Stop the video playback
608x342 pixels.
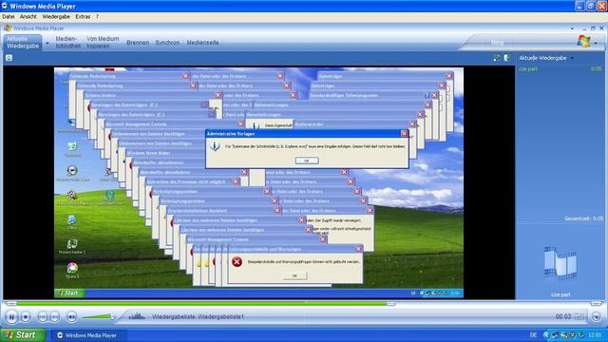point(26,316)
